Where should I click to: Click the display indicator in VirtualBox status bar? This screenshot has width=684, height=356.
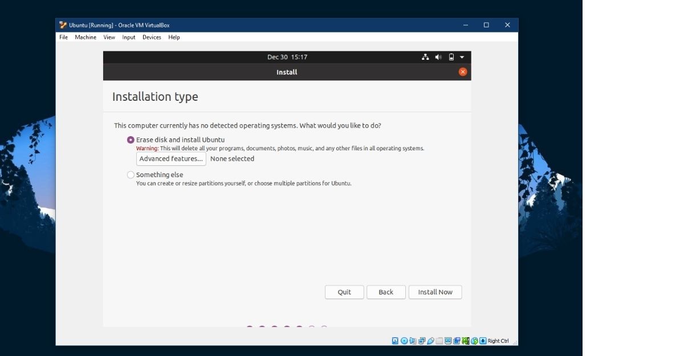448,341
